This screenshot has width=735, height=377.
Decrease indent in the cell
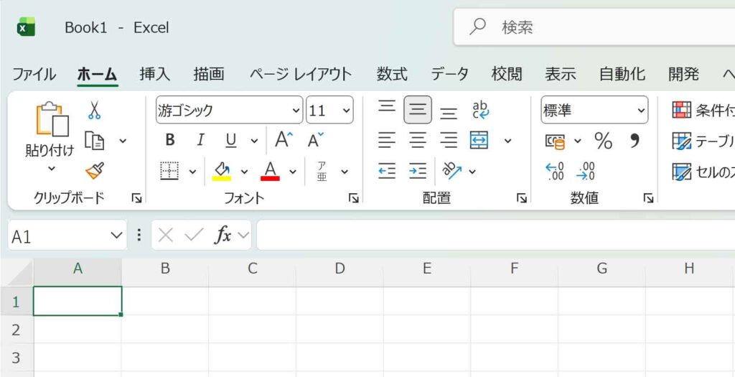(x=387, y=171)
